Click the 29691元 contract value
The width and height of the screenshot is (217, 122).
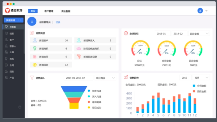pos(167,65)
